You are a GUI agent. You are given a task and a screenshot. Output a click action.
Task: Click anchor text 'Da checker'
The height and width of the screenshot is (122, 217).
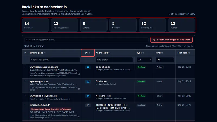101,81
